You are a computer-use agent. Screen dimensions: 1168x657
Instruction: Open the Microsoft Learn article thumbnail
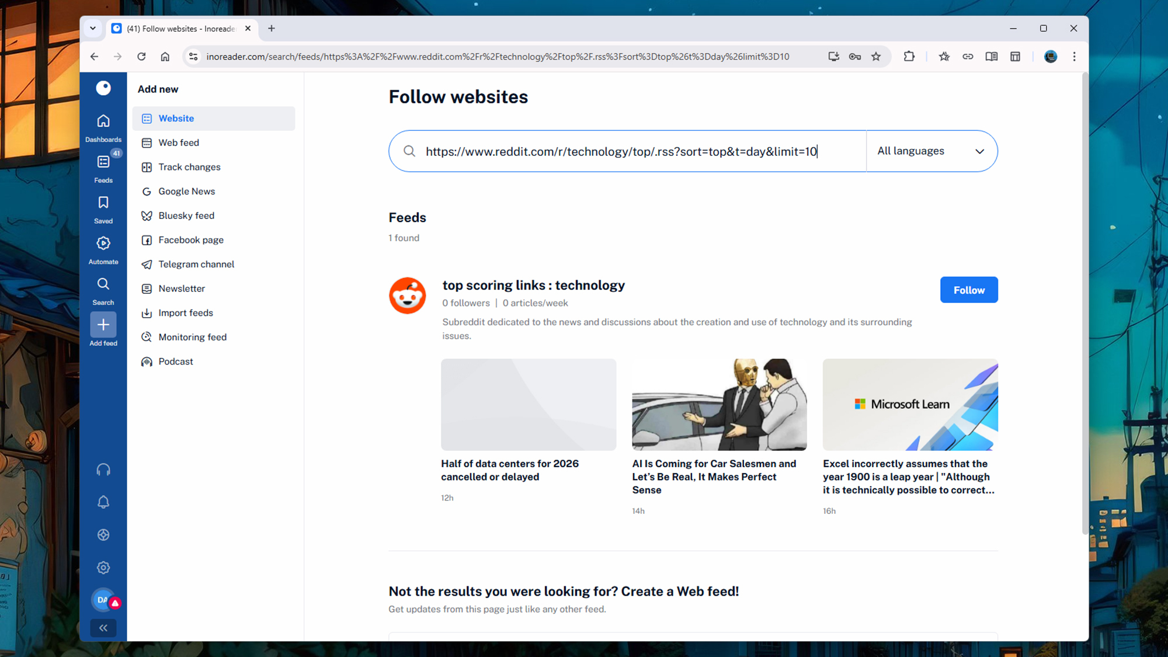[910, 405]
